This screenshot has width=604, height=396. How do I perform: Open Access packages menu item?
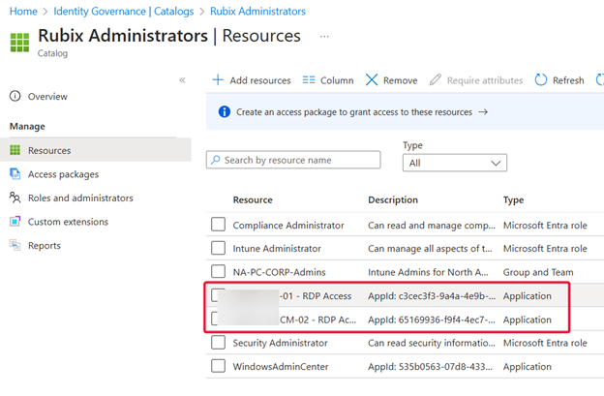(63, 174)
